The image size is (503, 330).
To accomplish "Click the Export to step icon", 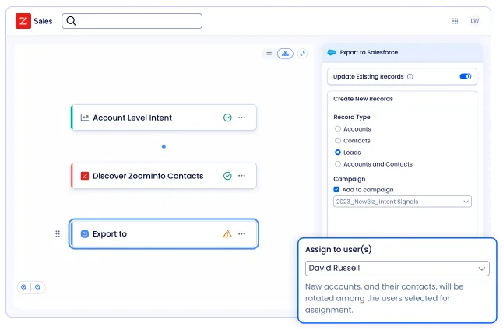I will (85, 234).
